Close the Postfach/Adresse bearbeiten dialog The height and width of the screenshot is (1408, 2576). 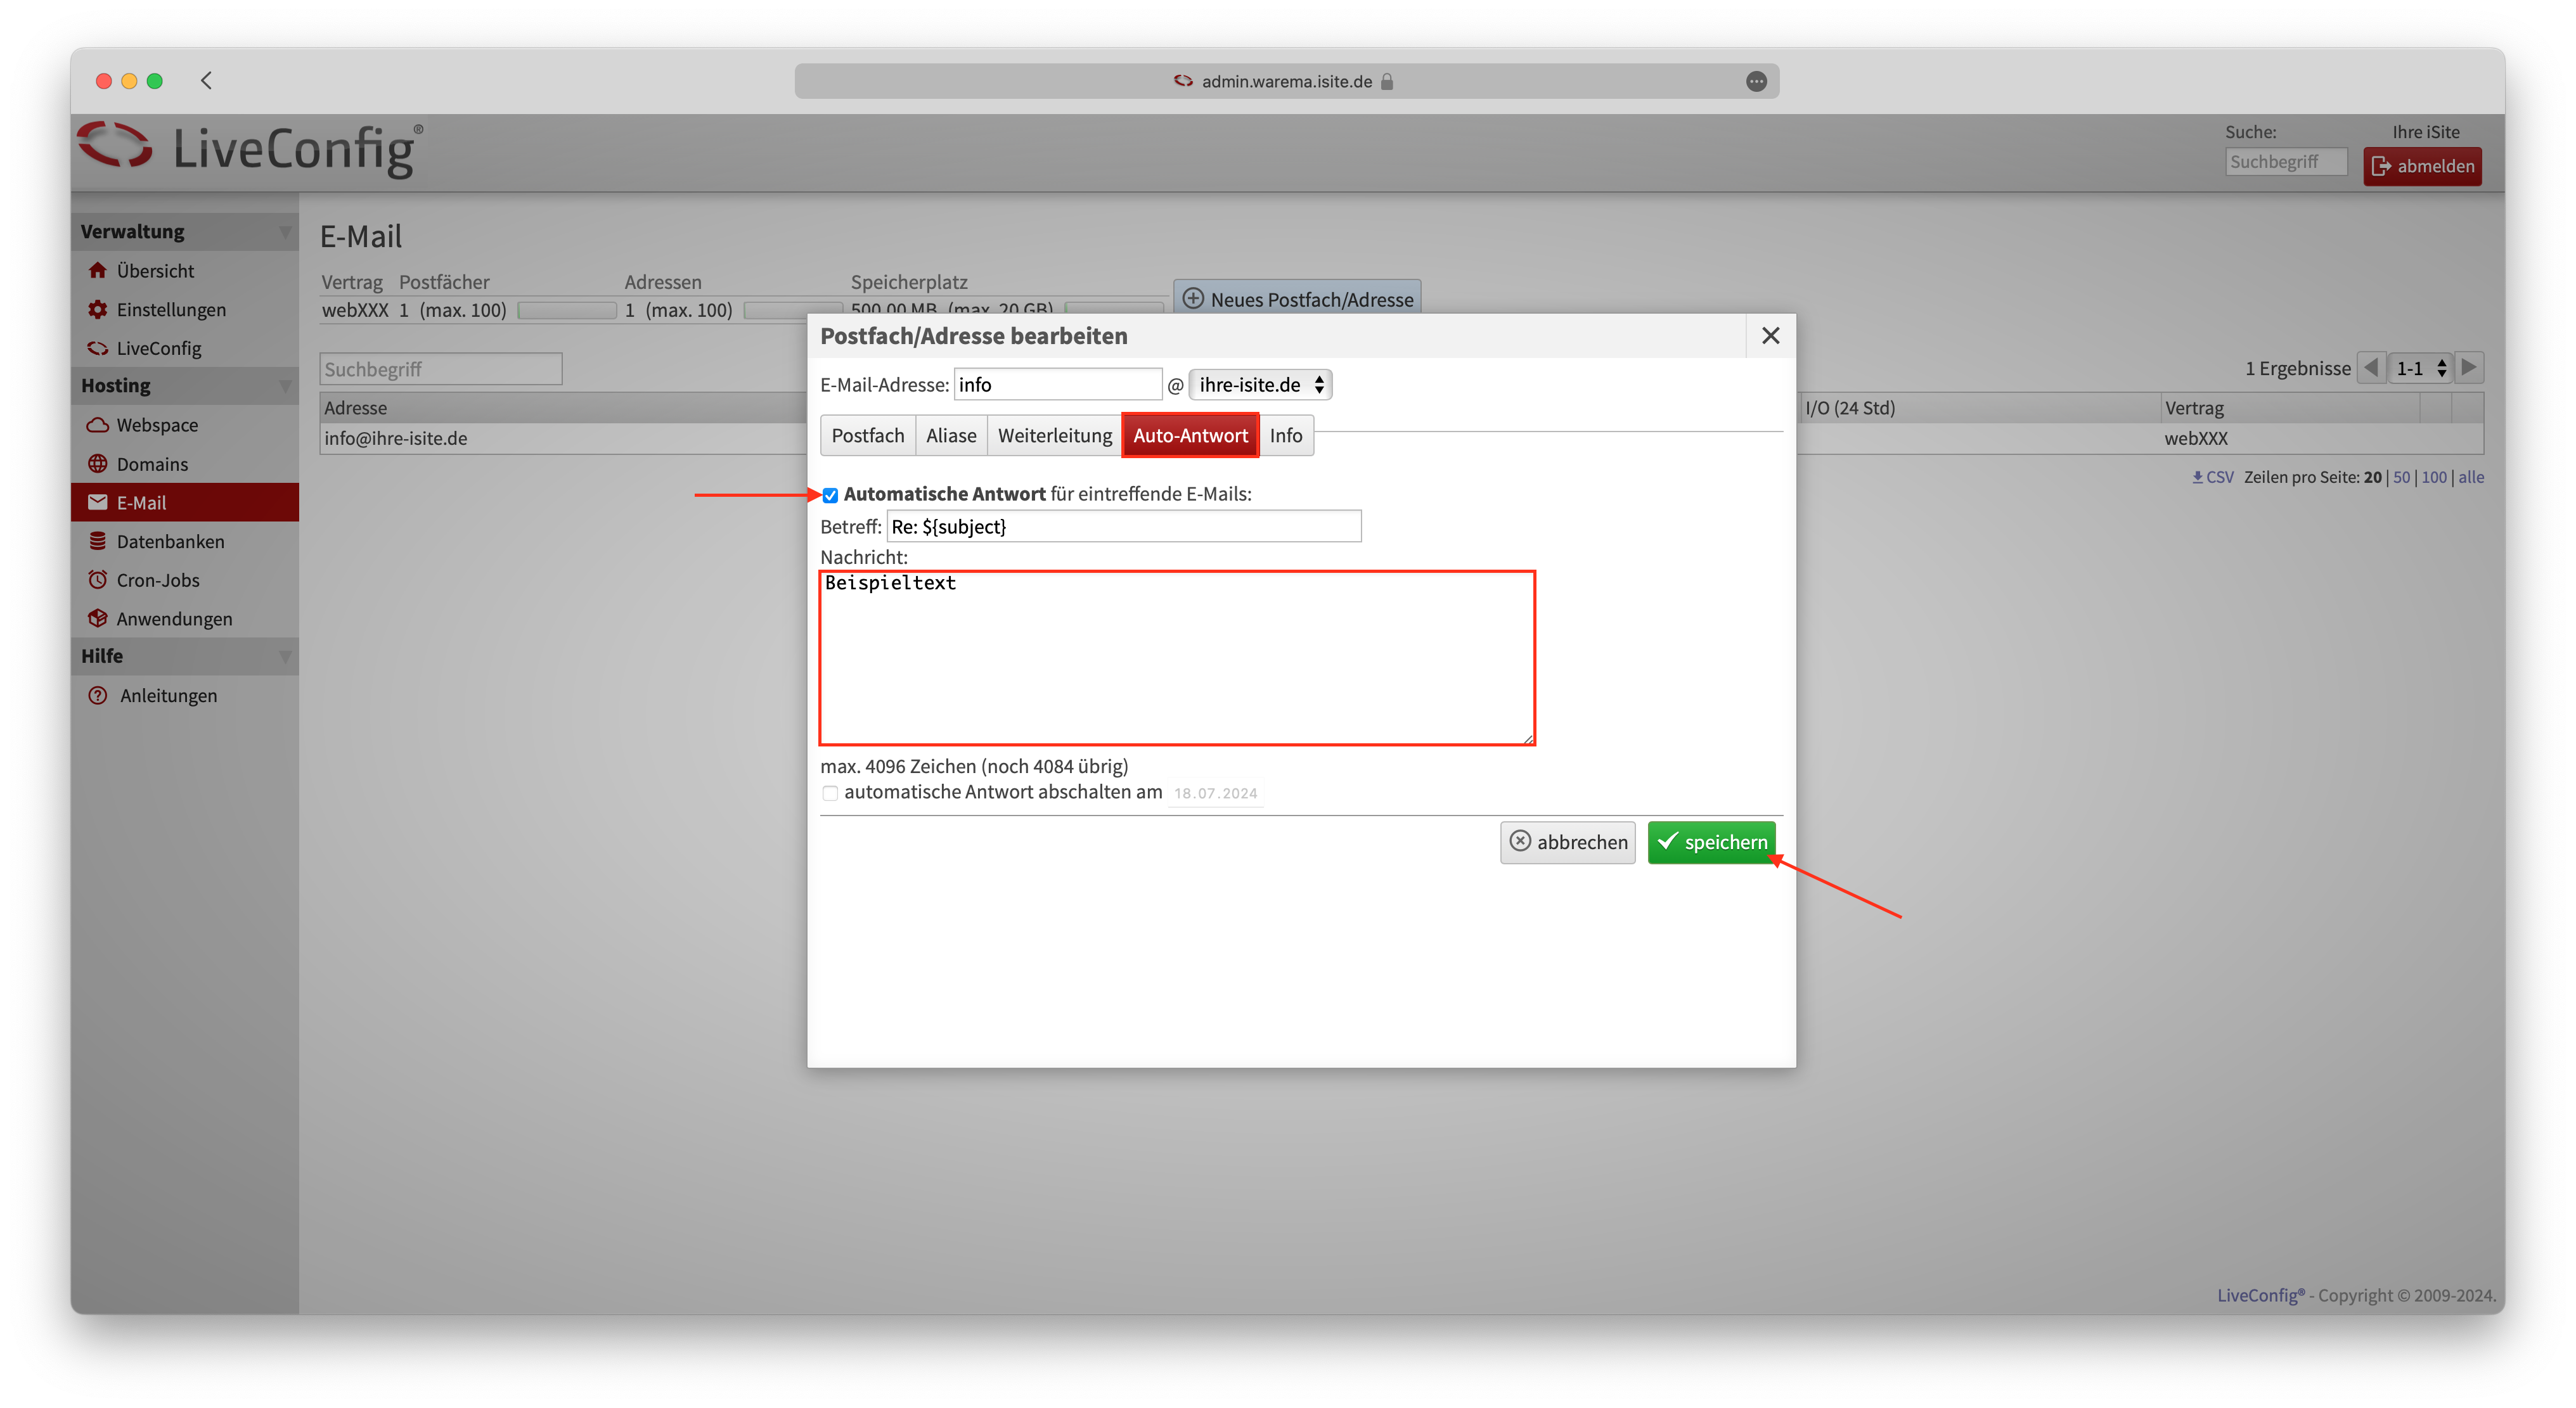(1770, 336)
